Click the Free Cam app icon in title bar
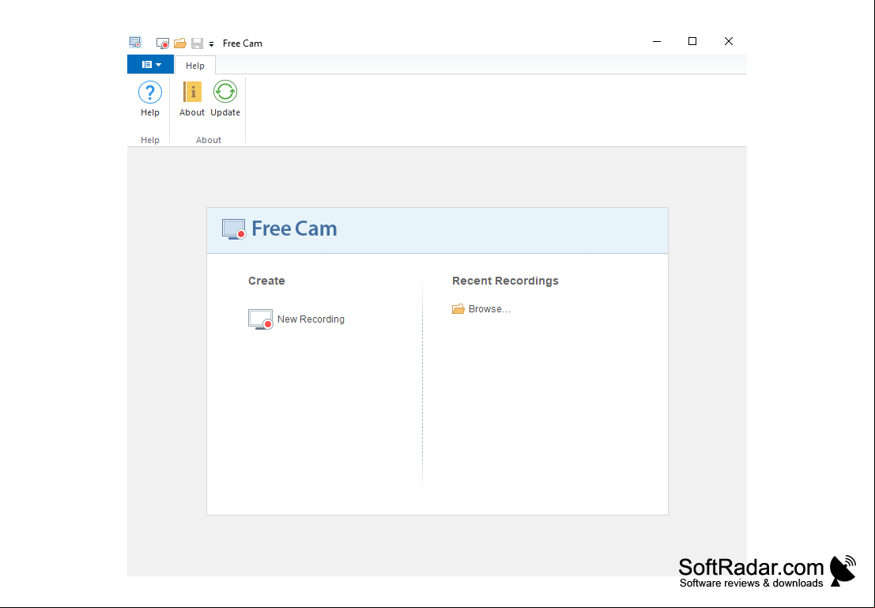875x608 pixels. click(x=135, y=43)
